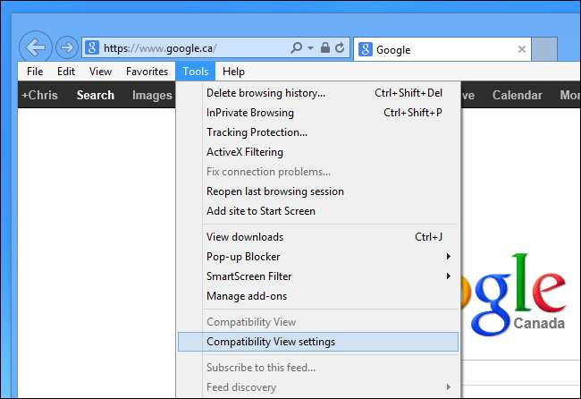Click the Refresh page icon
The image size is (581, 399).
pyautogui.click(x=340, y=47)
